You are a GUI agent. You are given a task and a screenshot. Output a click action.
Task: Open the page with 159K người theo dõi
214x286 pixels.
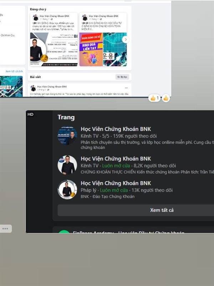coord(116,129)
